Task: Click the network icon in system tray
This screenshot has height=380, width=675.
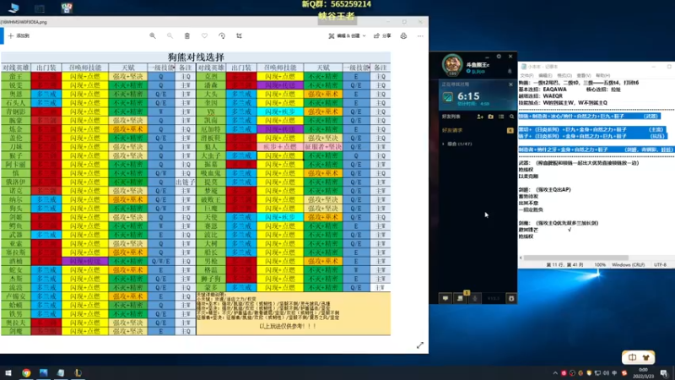Action: click(x=597, y=373)
